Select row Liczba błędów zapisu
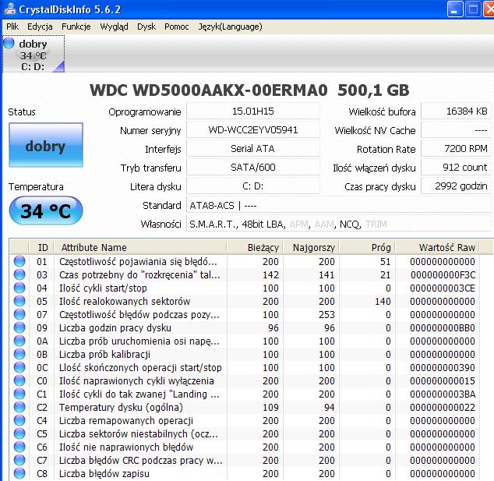This screenshot has width=494, height=481. 245,473
